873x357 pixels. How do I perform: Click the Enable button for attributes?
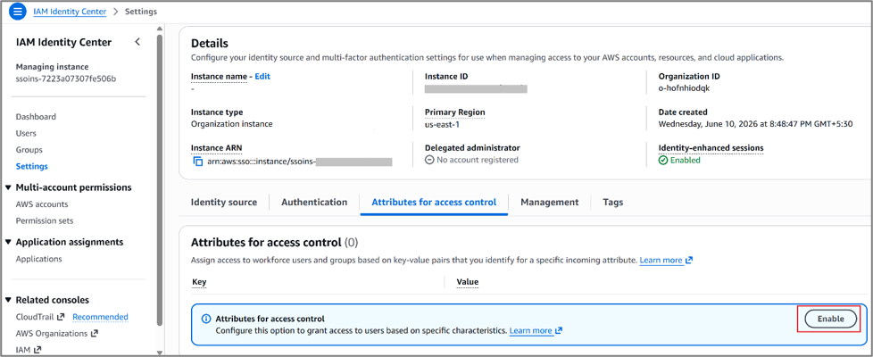point(831,320)
